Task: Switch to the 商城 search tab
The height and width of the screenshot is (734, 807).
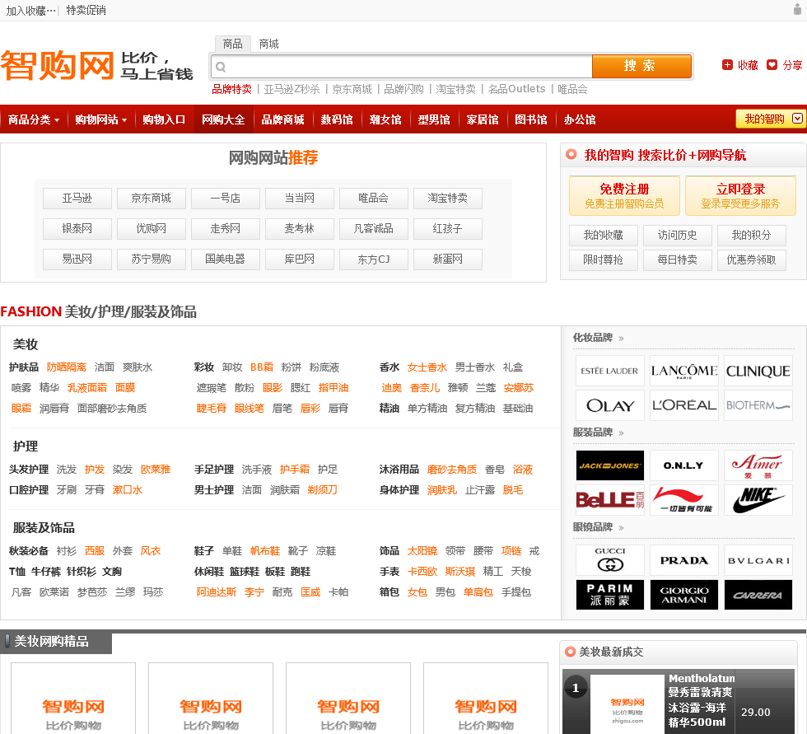Action: tap(268, 44)
